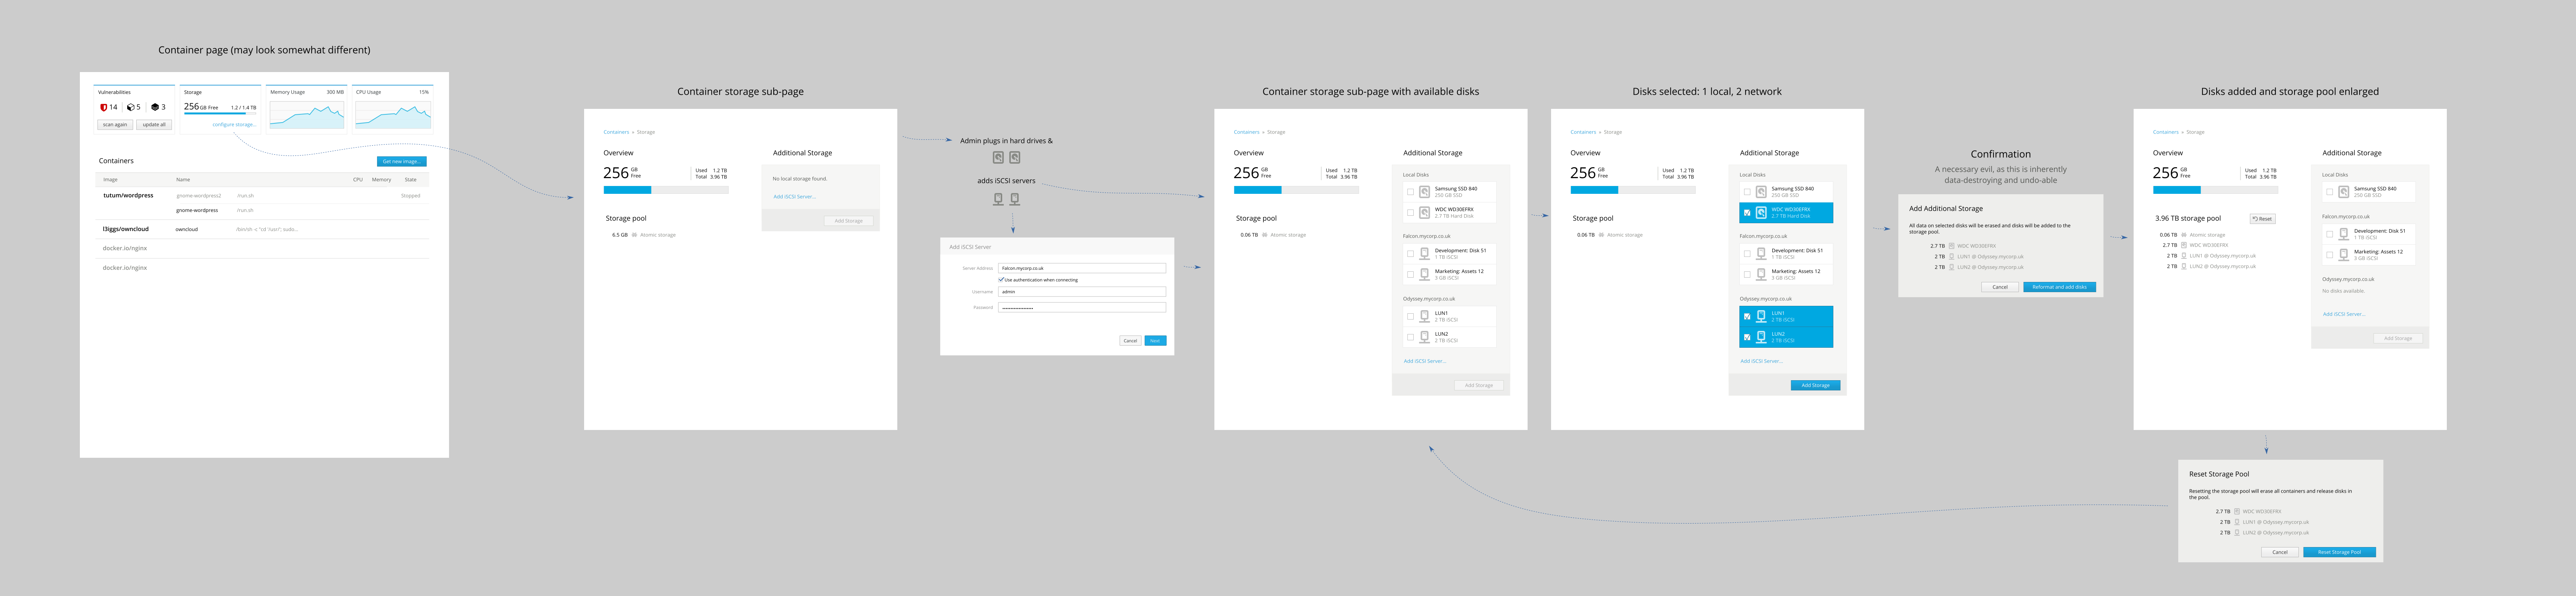Click Samsung SSD 840 disk icon on available disks page
Image resolution: width=2576 pixels, height=596 pixels.
pos(1425,192)
